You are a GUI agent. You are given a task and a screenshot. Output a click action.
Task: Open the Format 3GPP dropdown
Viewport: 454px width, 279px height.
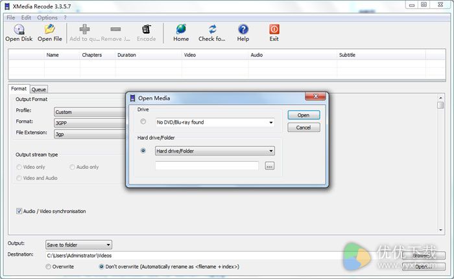pyautogui.click(x=90, y=123)
